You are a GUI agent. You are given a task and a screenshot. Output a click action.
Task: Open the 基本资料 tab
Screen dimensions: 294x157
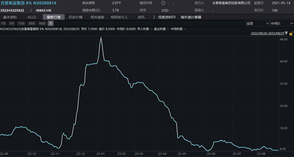tap(10, 17)
